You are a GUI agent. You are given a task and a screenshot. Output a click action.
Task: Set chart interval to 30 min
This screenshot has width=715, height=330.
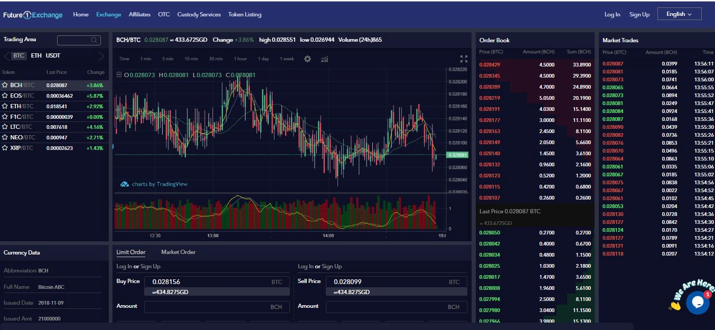click(215, 59)
